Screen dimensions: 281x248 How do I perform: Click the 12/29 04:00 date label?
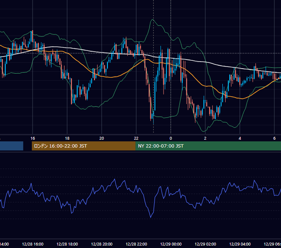[x=240, y=244]
